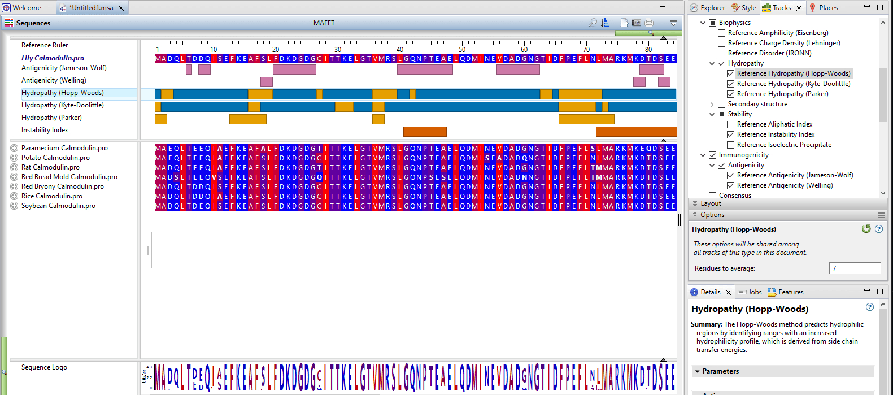The width and height of the screenshot is (893, 395).
Task: Uncheck Reference Antigenicity (Welling)
Action: pyautogui.click(x=730, y=185)
